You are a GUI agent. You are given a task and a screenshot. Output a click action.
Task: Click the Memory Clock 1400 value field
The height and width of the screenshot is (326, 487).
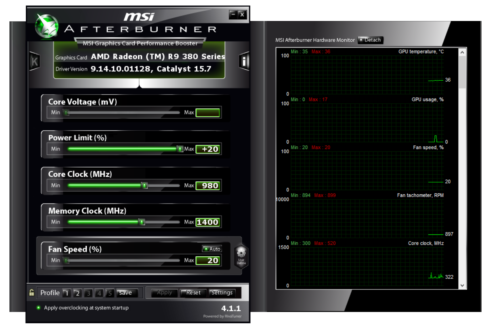pos(208,222)
